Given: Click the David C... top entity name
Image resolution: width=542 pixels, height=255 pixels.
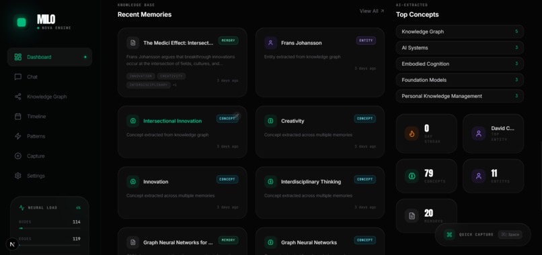Looking at the screenshot, I should coord(502,128).
